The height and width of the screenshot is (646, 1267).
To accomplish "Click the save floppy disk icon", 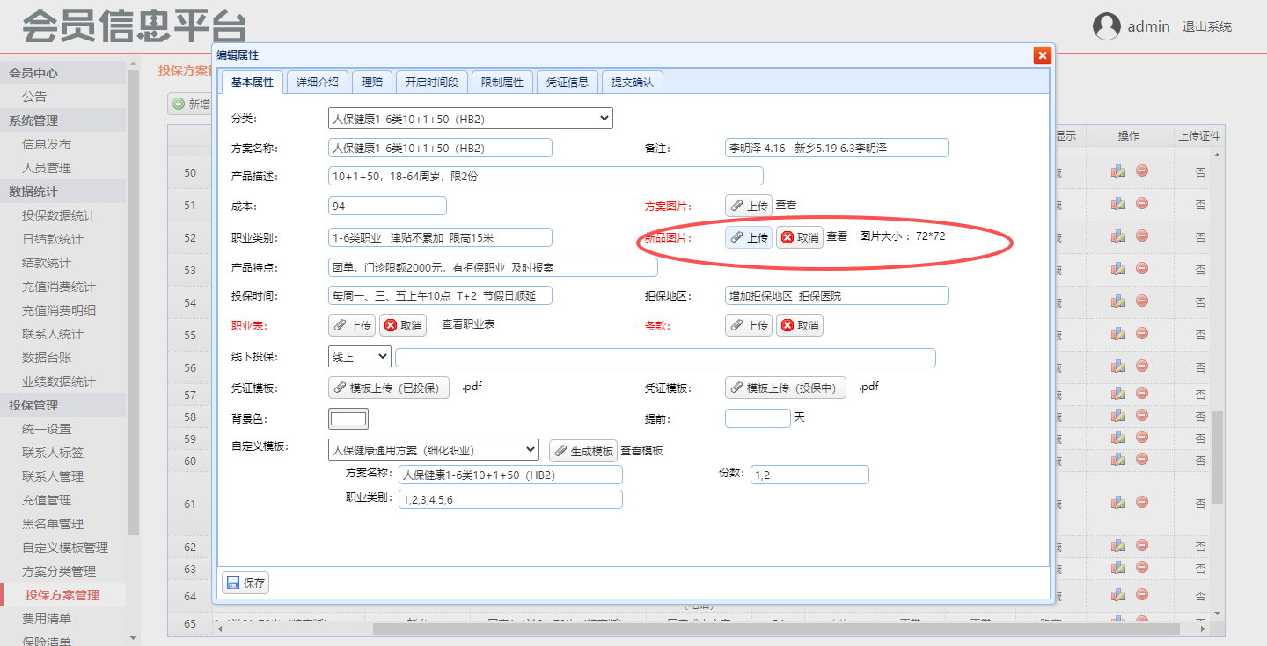I will tap(233, 583).
